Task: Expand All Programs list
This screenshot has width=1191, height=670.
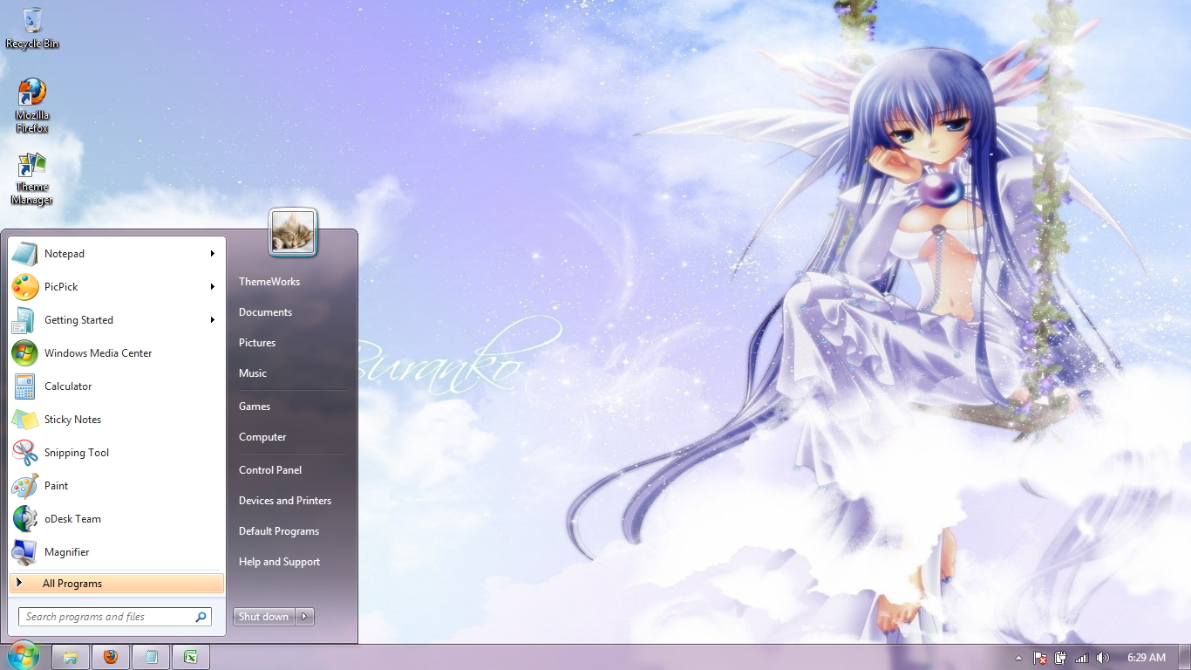Action: [117, 584]
